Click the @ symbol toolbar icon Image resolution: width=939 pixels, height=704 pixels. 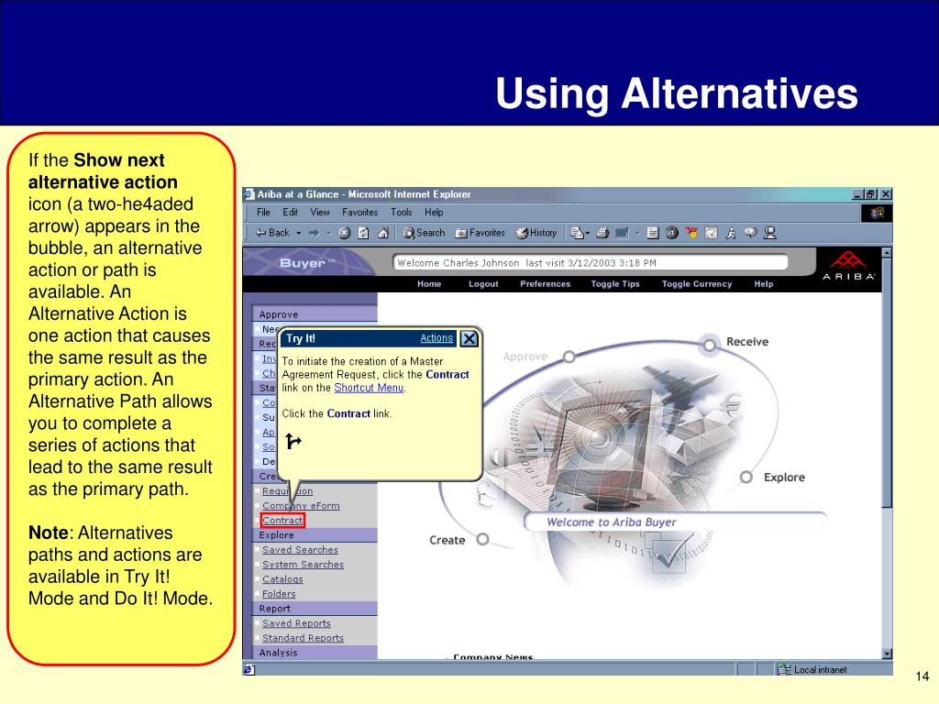672,233
